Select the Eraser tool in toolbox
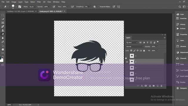Screen dimensions: 188x106 coord(3,34)
